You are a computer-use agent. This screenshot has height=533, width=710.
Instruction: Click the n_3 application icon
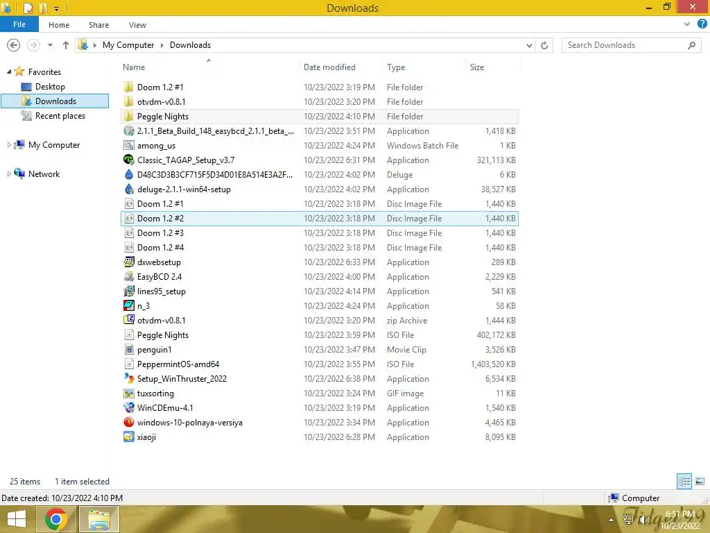coord(128,305)
